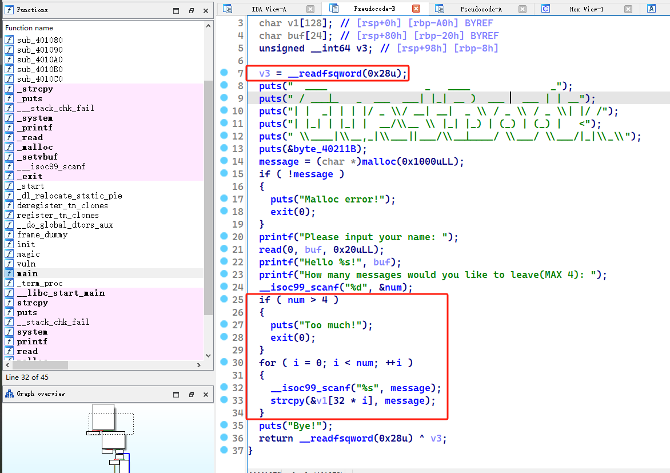This screenshot has height=473, width=670.
Task: Click the function icon beside _system
Action: tap(9, 118)
